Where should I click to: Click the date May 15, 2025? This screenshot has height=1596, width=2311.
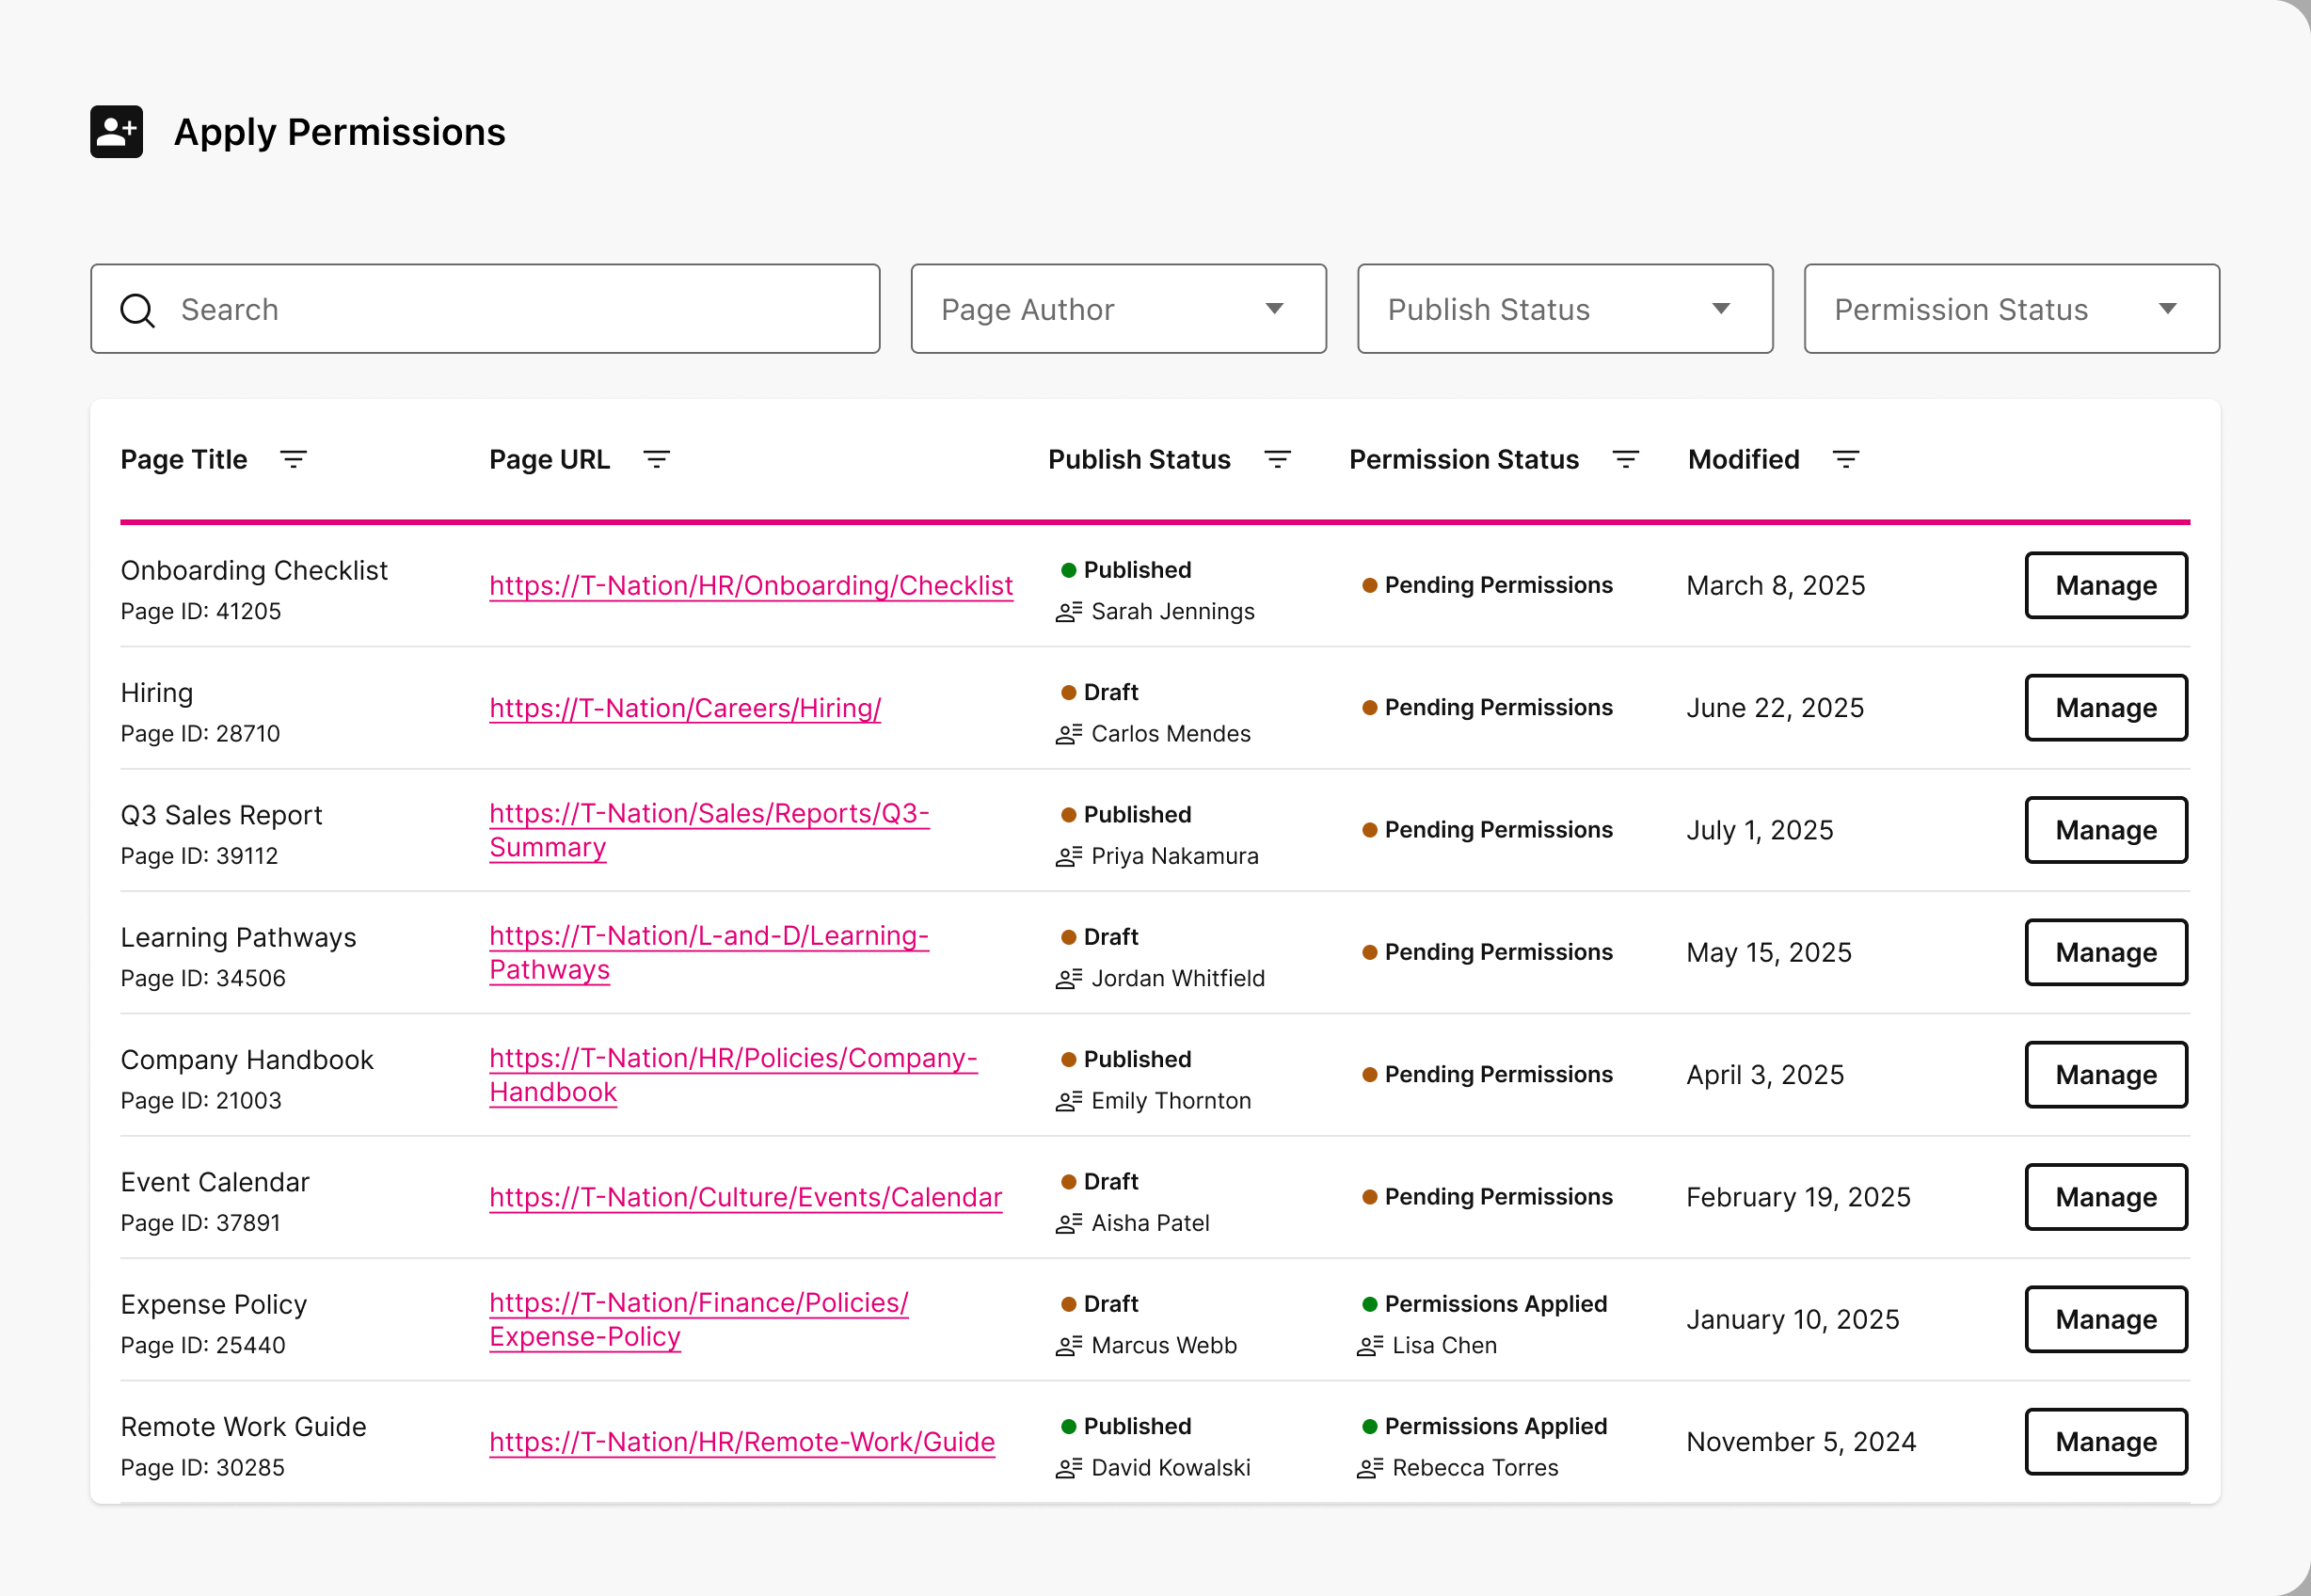[x=1768, y=952]
